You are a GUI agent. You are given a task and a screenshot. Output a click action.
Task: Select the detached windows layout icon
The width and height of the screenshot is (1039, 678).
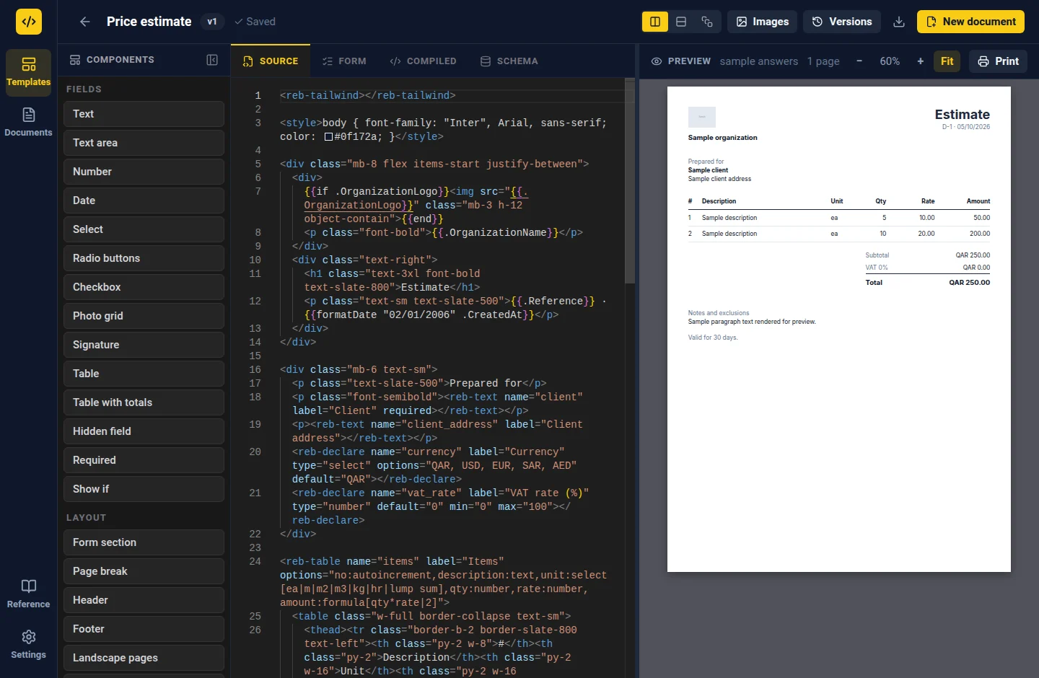pyautogui.click(x=707, y=22)
